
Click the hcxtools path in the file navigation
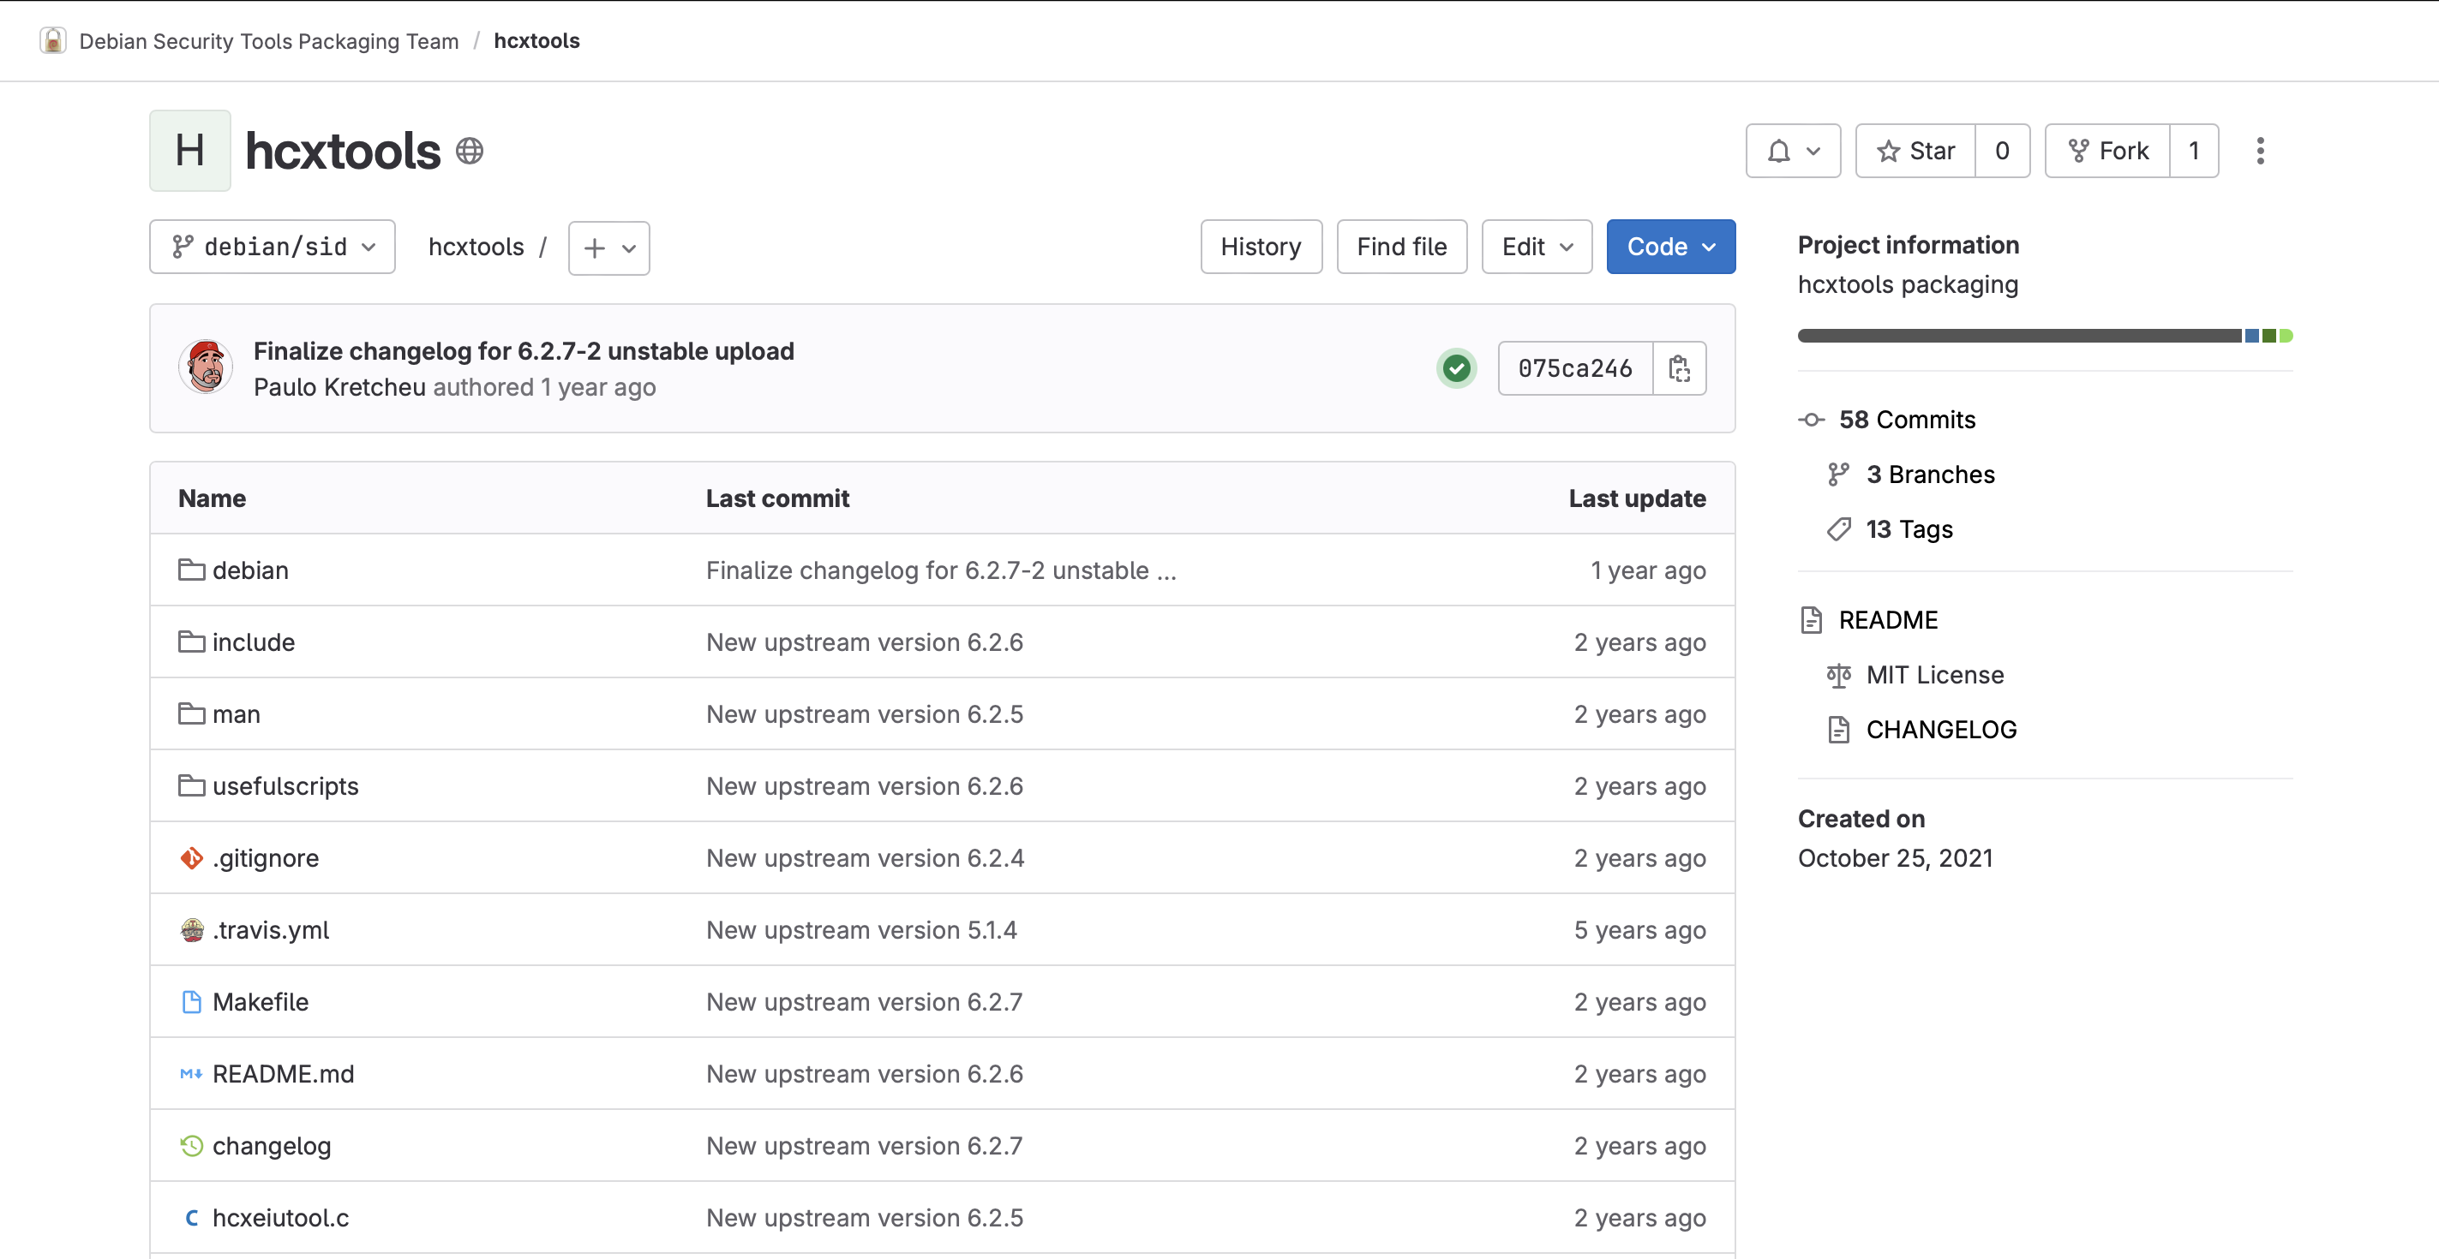476,247
